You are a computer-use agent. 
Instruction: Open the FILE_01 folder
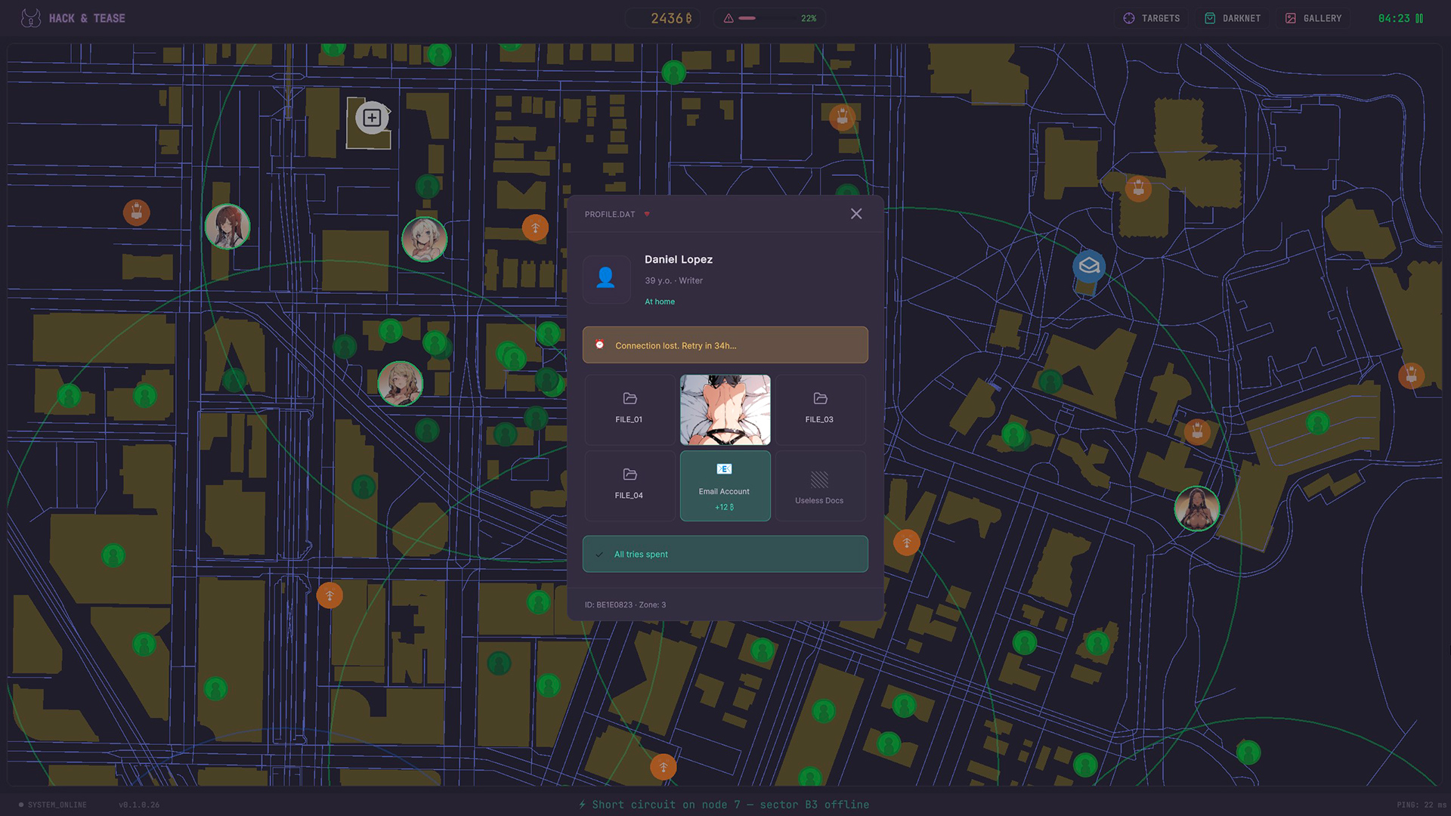[x=629, y=409]
